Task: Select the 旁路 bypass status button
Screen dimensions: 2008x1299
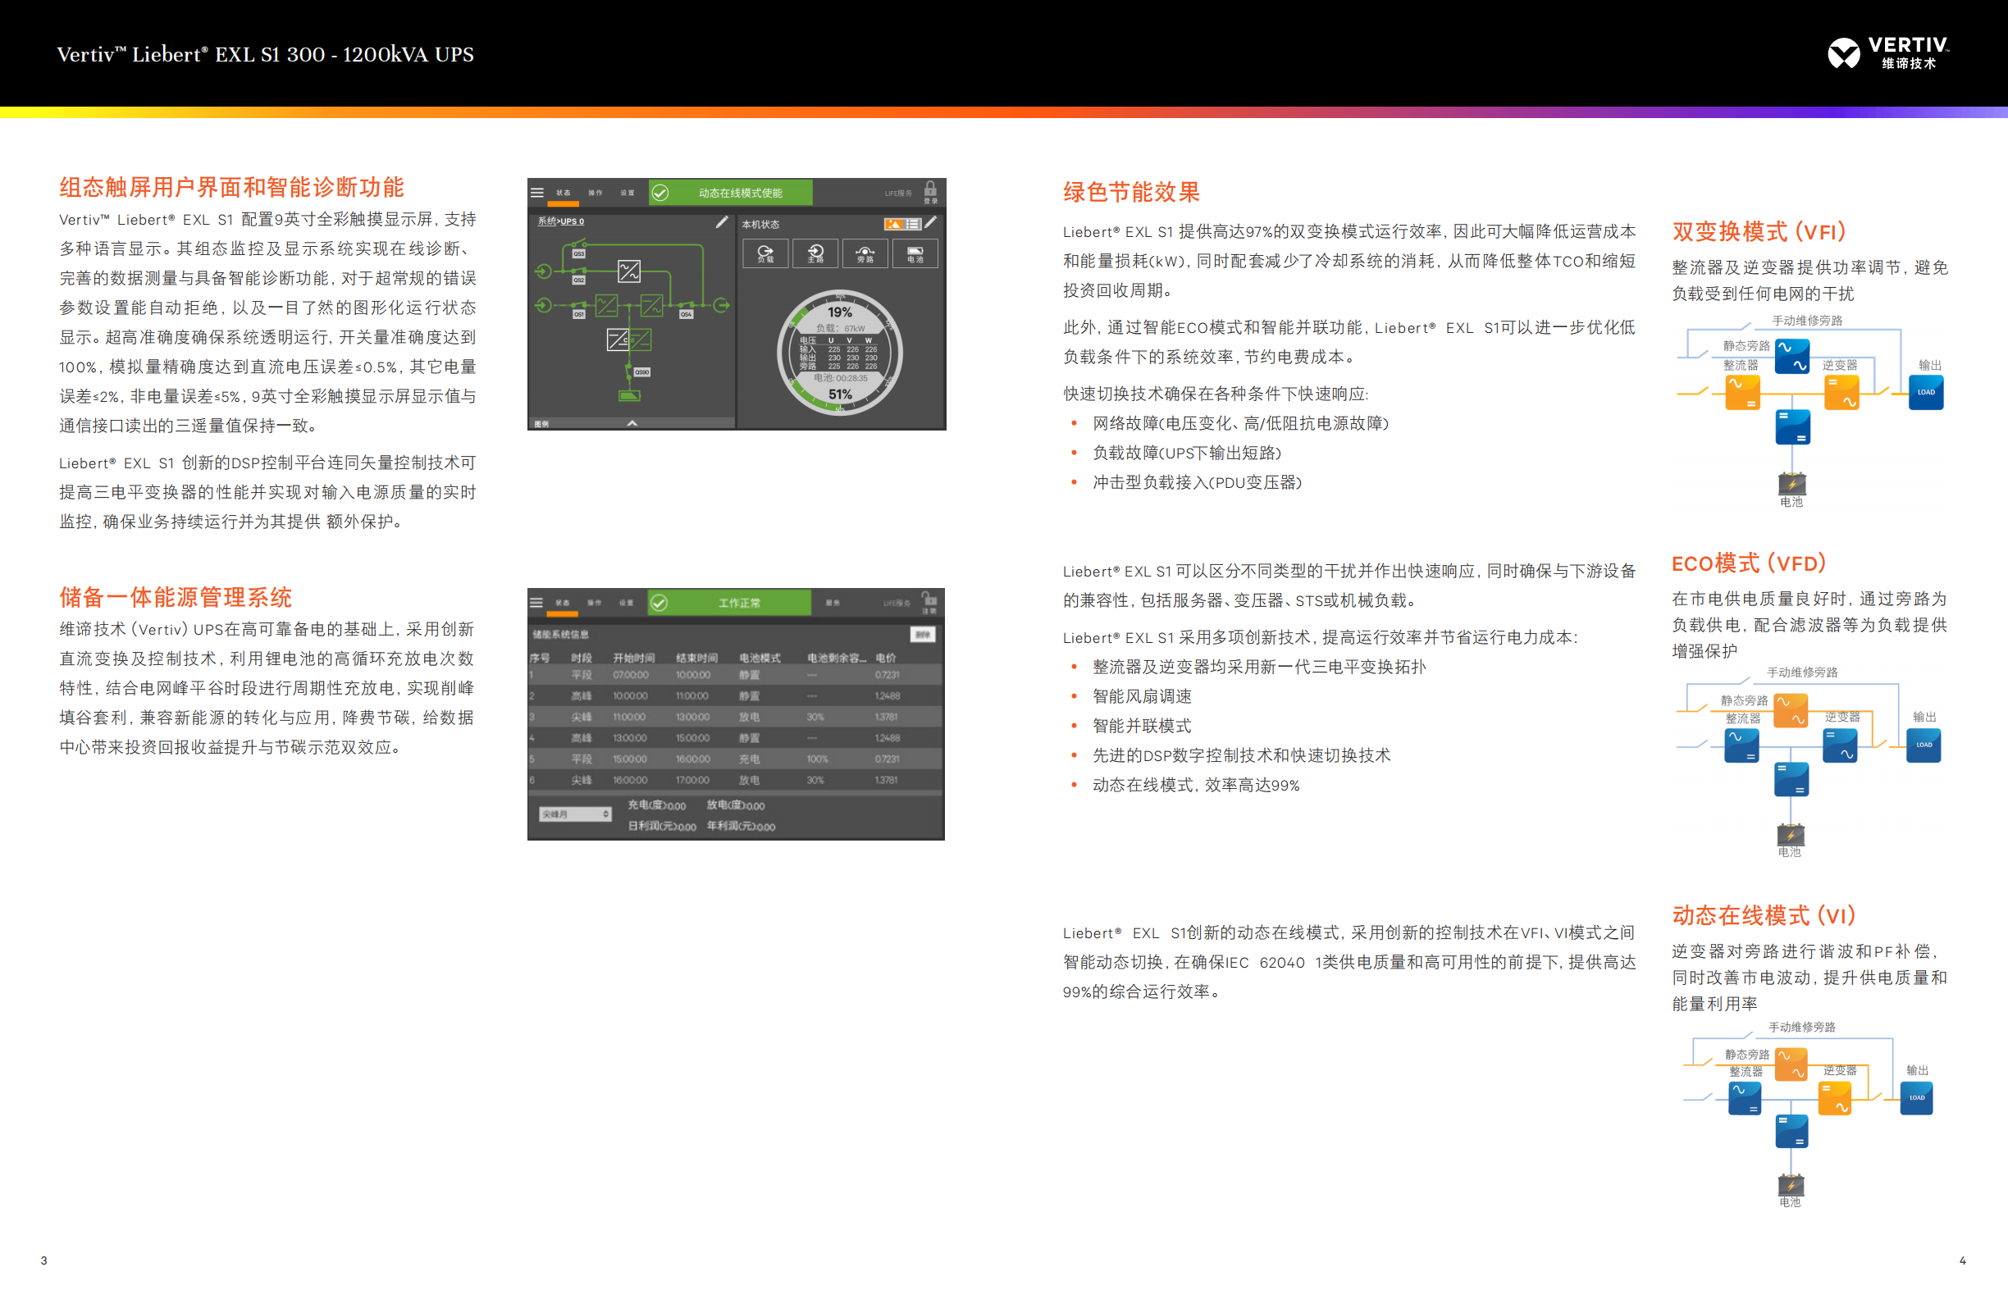Action: coord(865,253)
